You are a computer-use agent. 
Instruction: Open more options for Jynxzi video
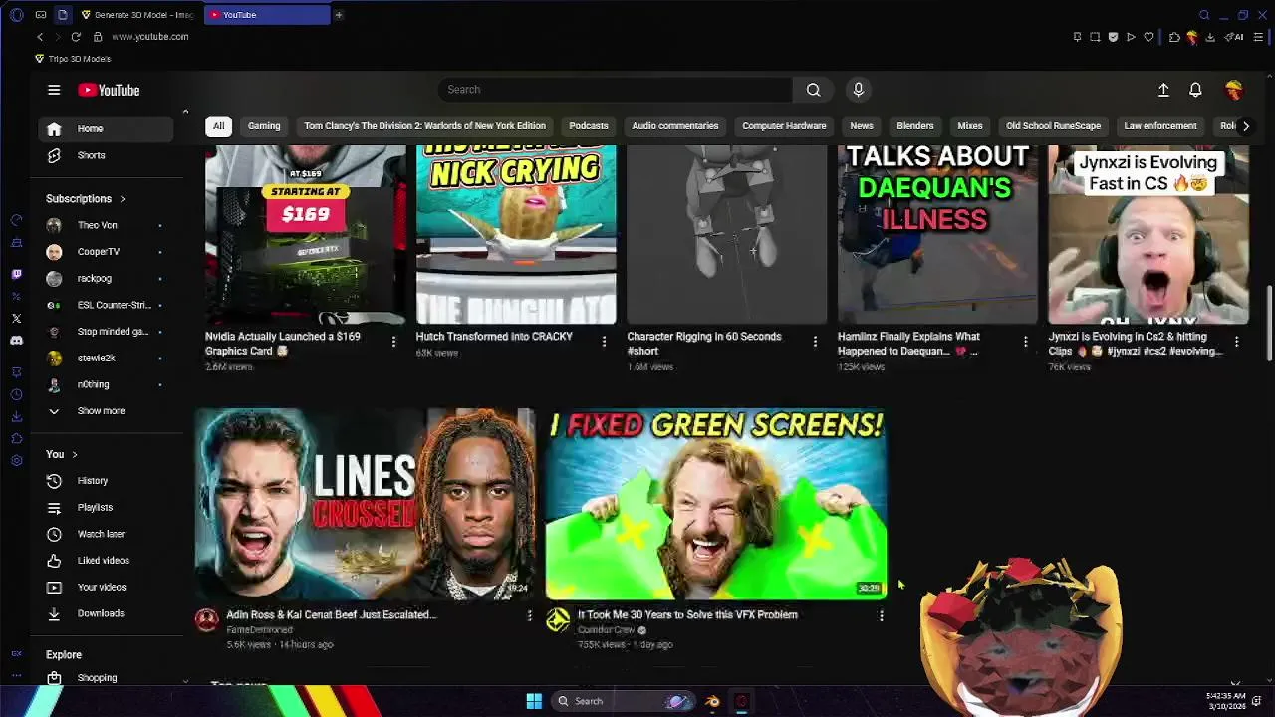[1236, 342]
